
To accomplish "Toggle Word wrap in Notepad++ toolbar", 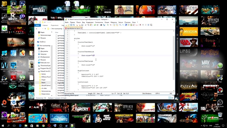I will 120,25.
